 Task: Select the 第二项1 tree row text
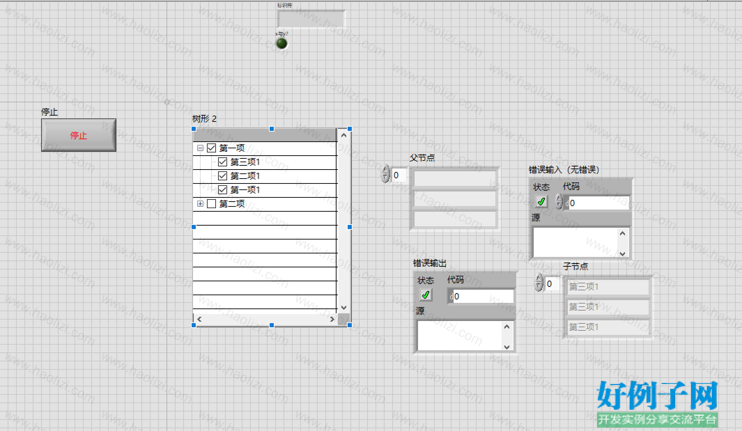click(245, 176)
